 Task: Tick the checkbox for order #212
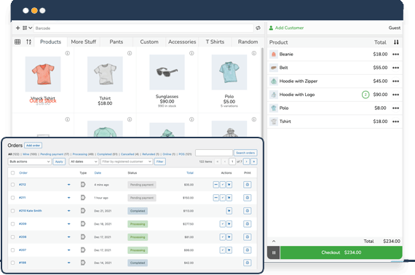(12, 185)
